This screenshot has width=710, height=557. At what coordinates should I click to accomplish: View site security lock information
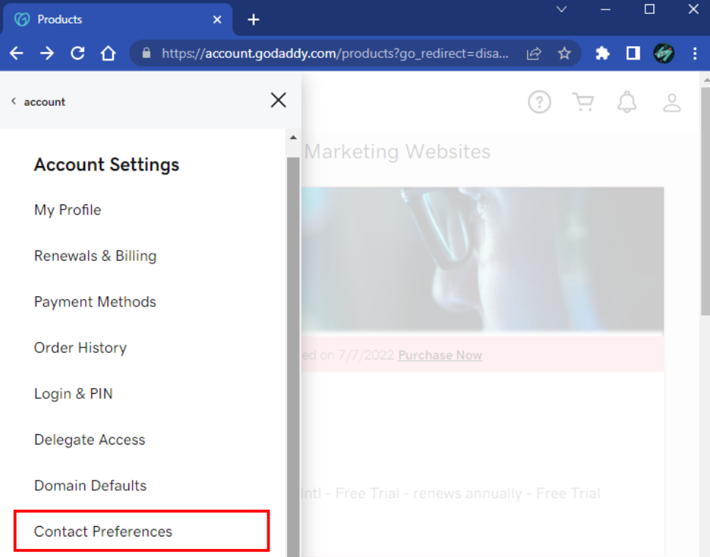(x=146, y=54)
